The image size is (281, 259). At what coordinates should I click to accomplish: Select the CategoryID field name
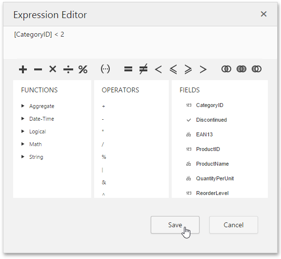(x=210, y=105)
